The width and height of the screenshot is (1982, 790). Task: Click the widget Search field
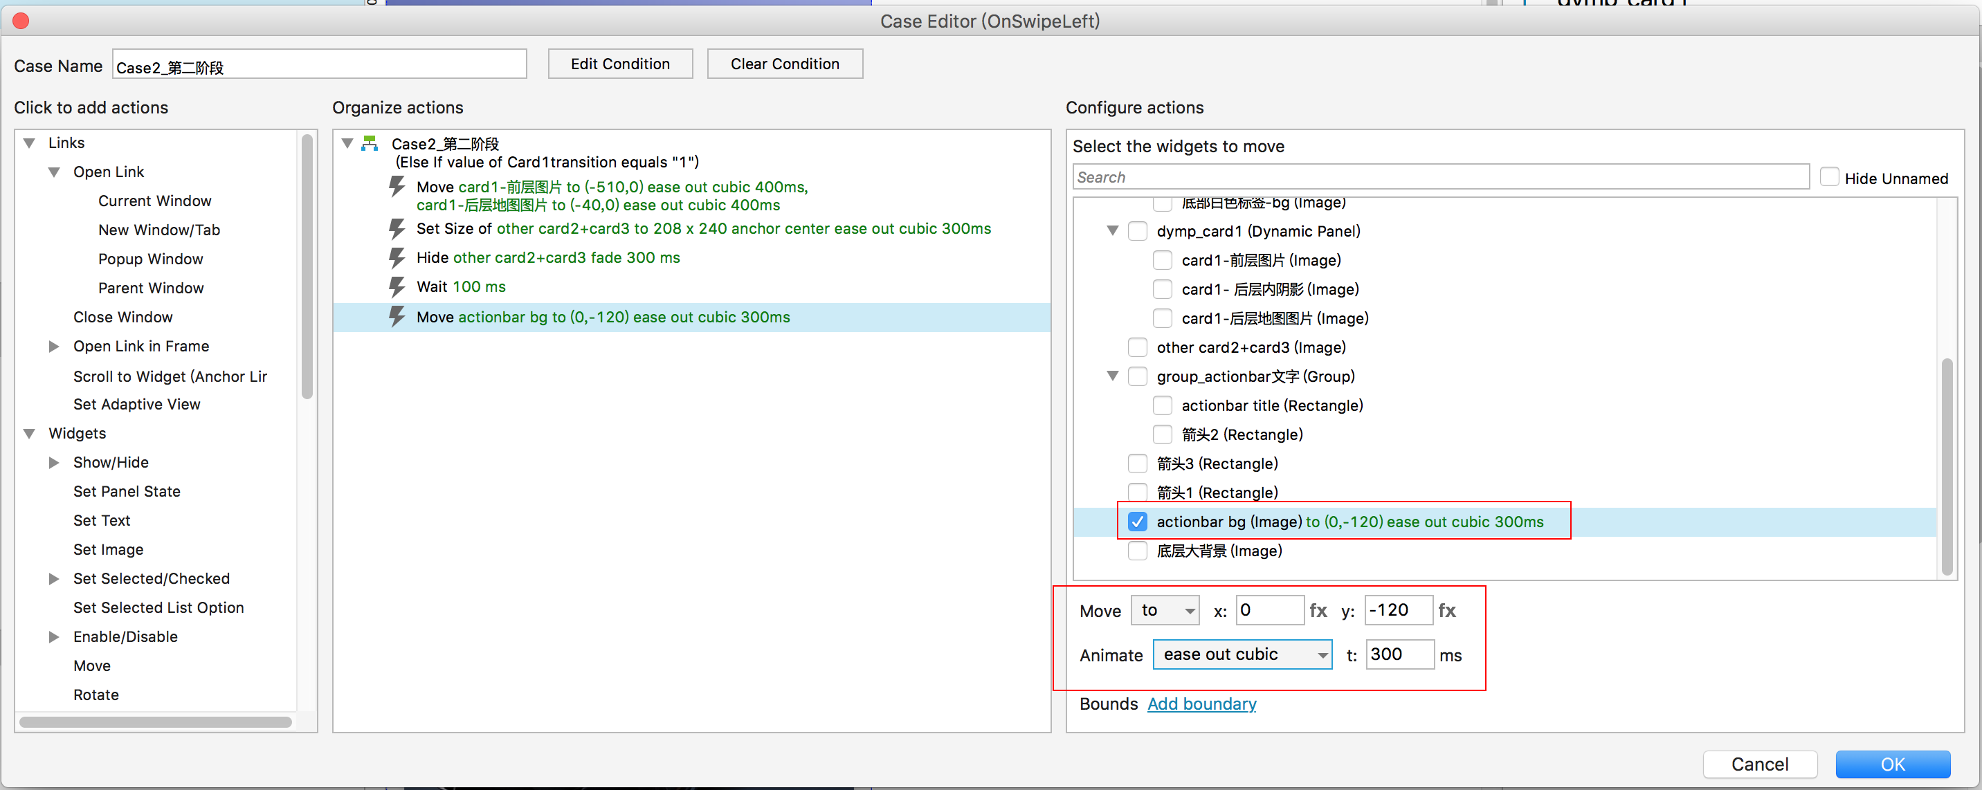[x=1439, y=178]
